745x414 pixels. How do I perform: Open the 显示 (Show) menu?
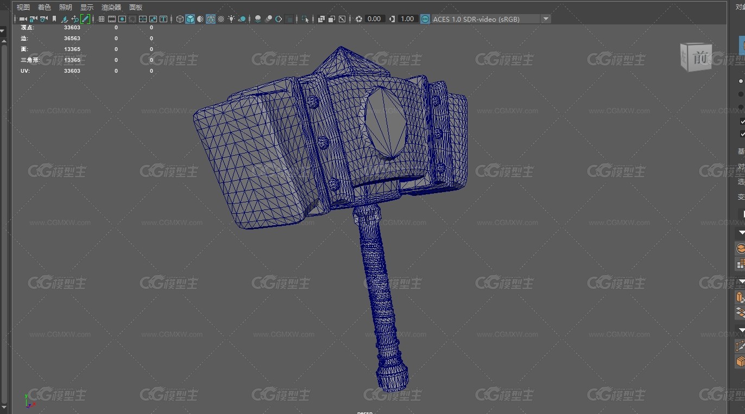click(x=87, y=7)
